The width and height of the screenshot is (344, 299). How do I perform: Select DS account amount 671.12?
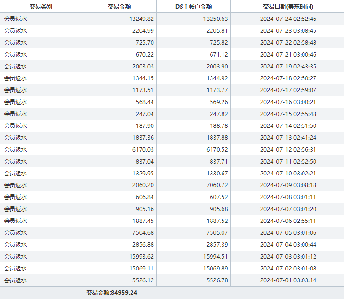tap(219, 55)
